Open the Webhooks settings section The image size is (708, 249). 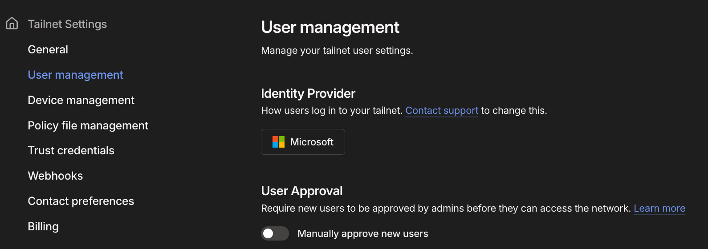[x=55, y=176]
